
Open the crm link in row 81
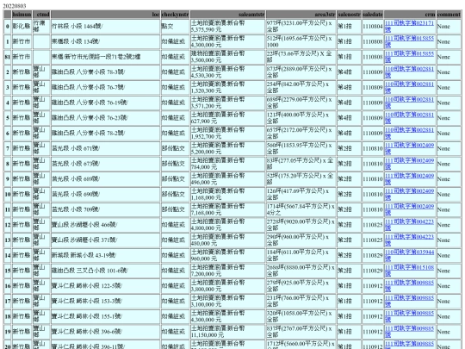(409, 57)
